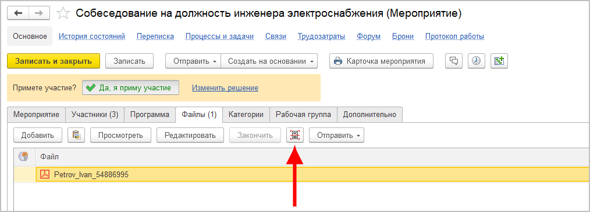Click the forward navigation arrow
Image resolution: width=590 pixels, height=212 pixels.
coord(38,13)
